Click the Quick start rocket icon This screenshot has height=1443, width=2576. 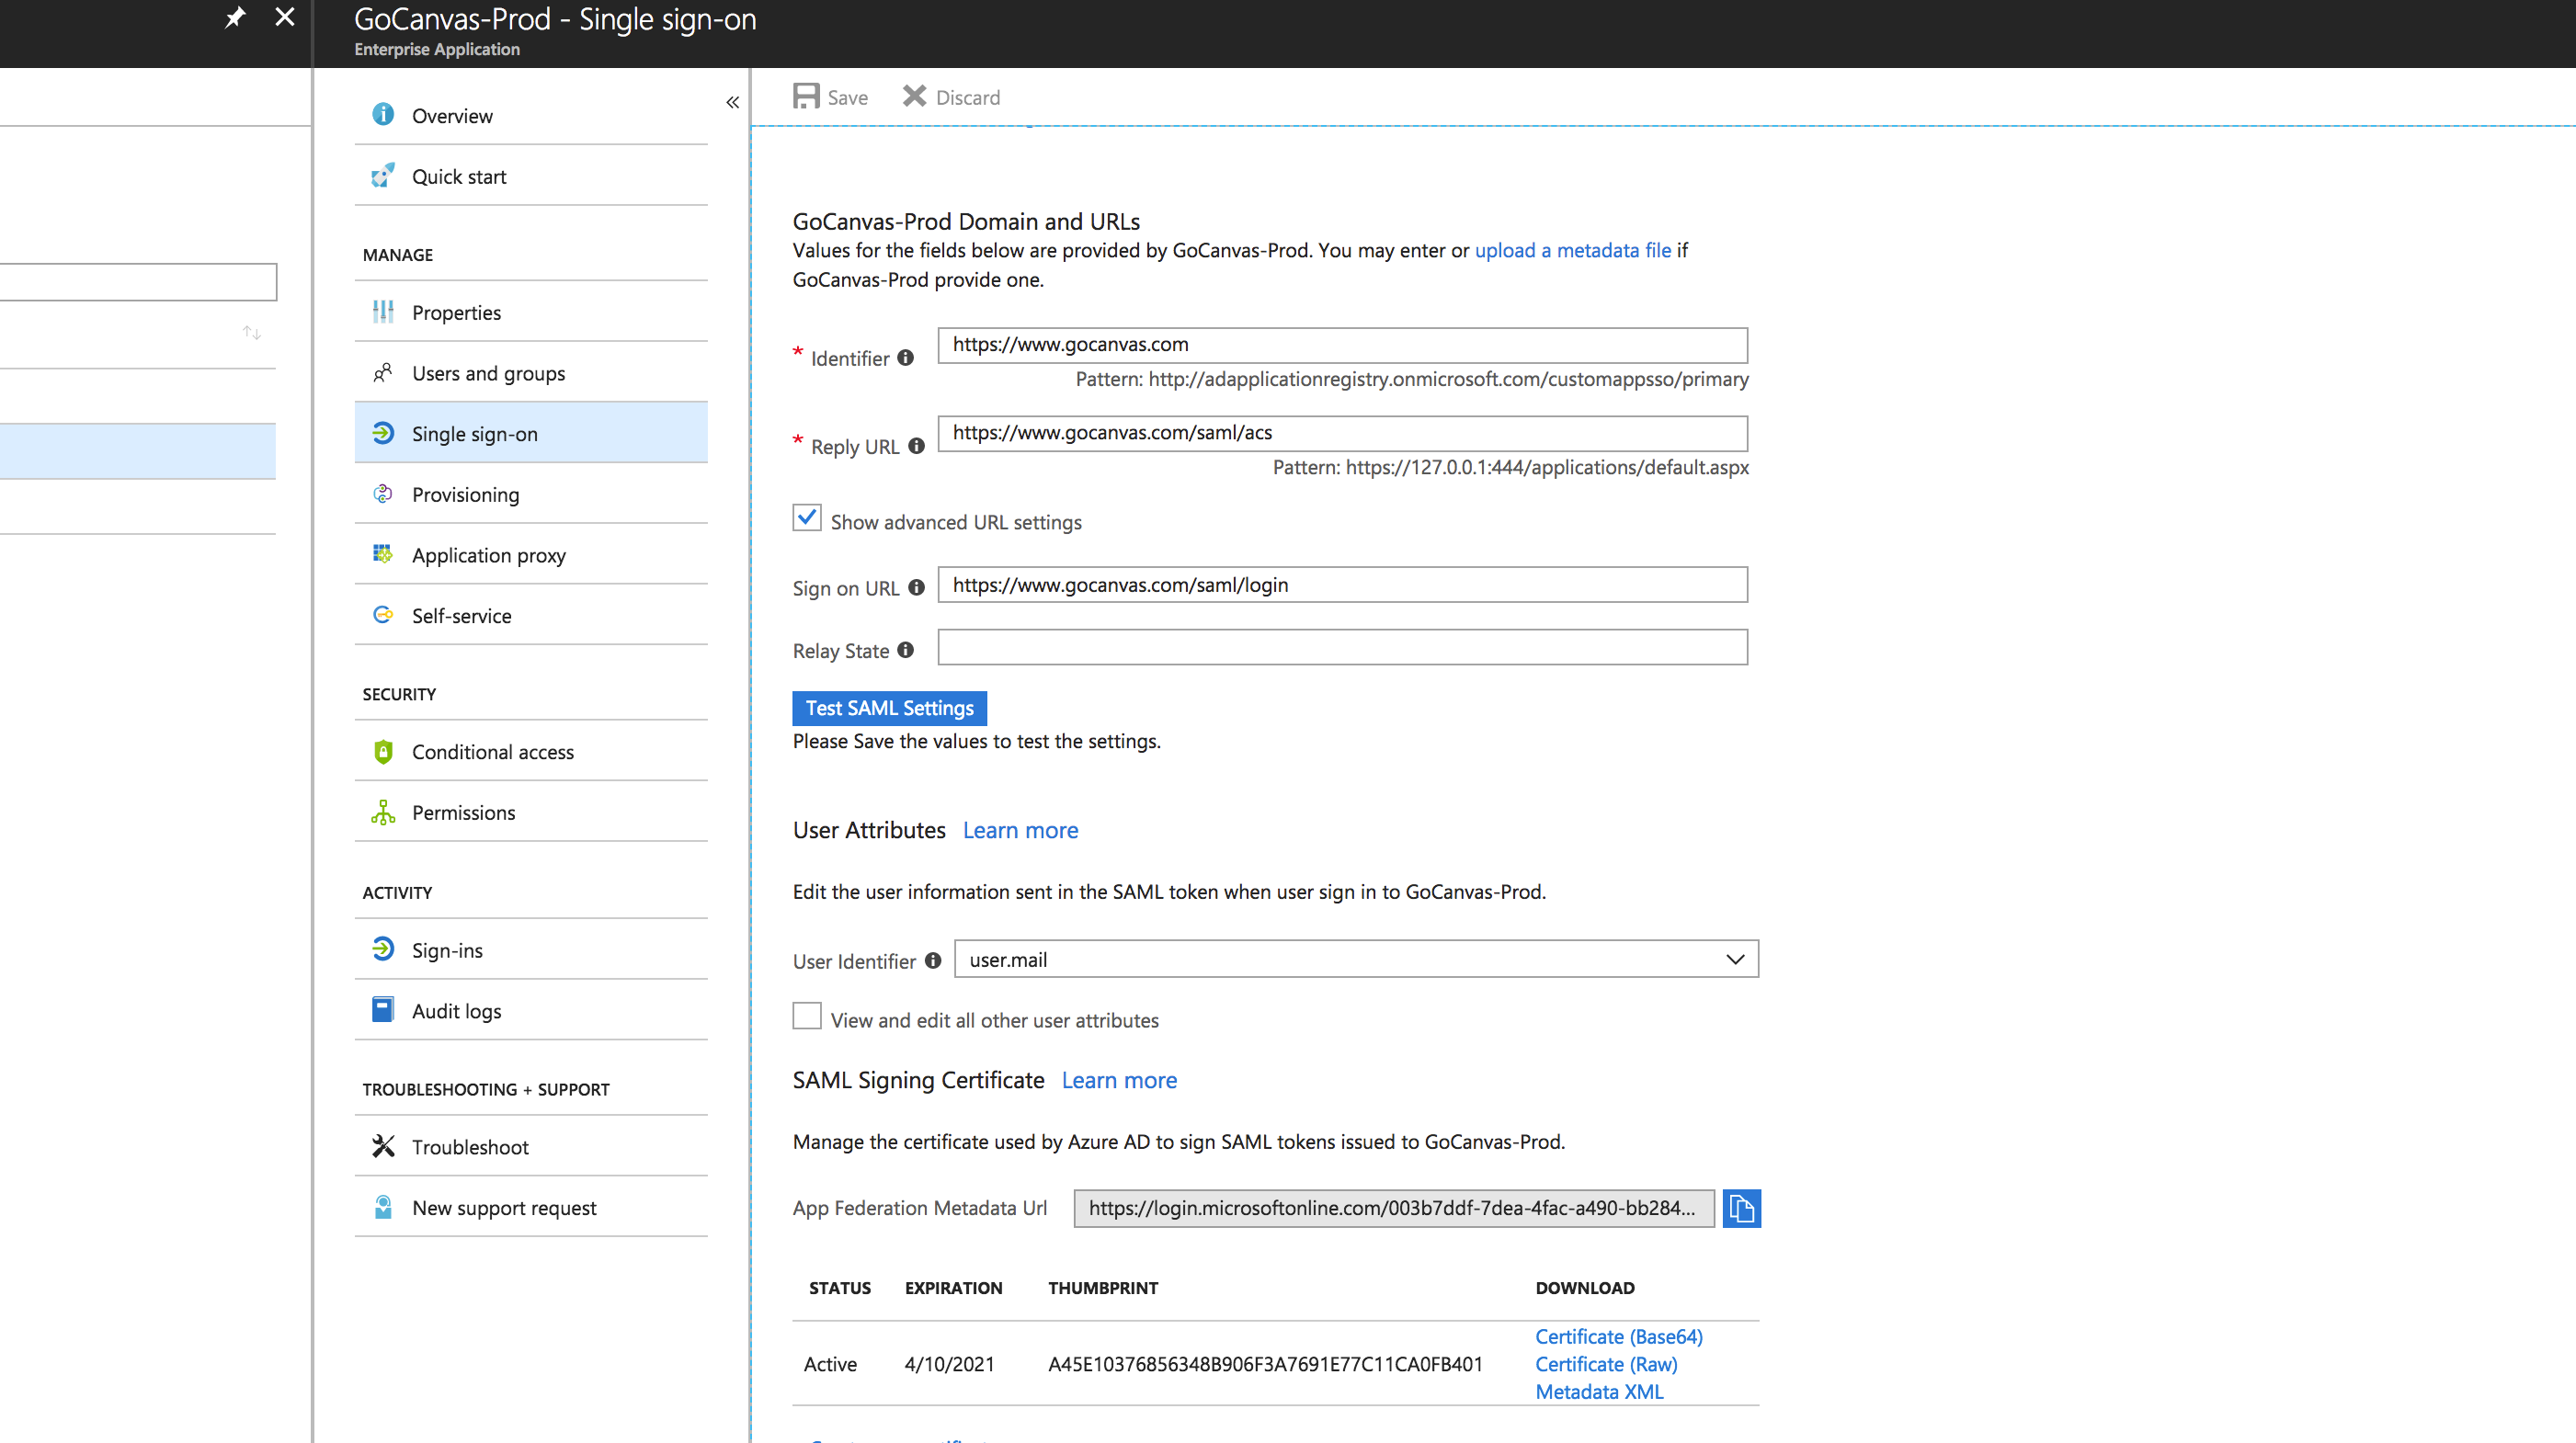coord(383,176)
